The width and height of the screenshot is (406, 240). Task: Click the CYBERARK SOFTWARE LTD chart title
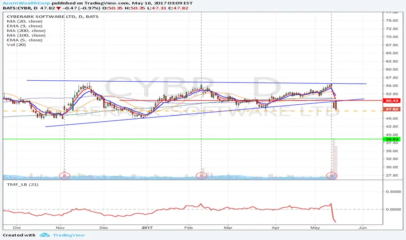pos(53,16)
